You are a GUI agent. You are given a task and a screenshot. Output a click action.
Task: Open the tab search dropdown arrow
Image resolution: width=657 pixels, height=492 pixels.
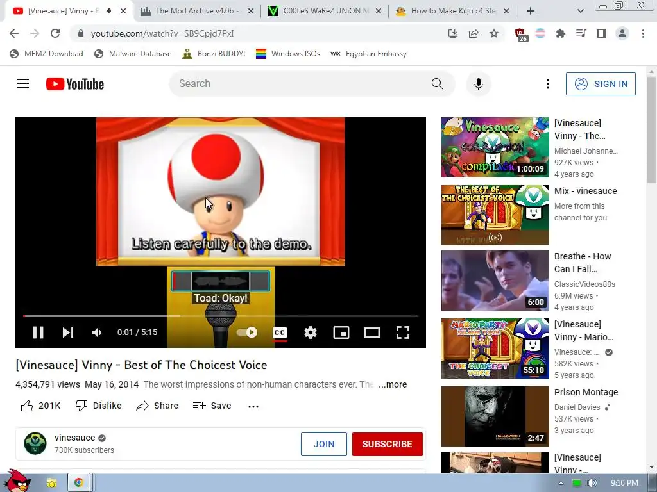tap(580, 12)
